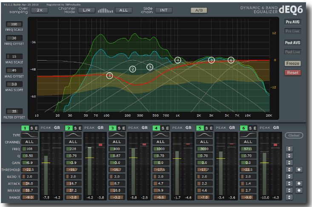Screen dimensions: 312x207
Task: Click the global stepper arrows for the Q row
Action: coord(289,156)
